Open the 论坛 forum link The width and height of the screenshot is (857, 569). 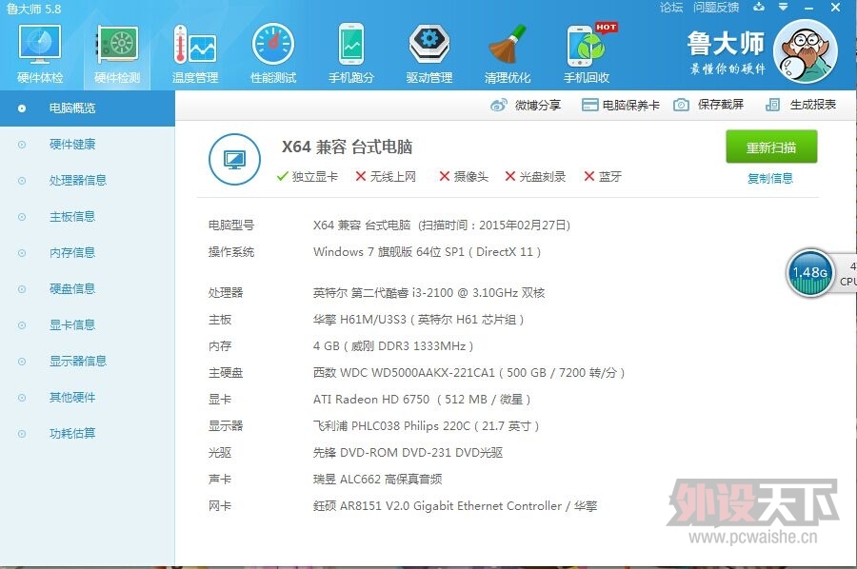(x=671, y=7)
